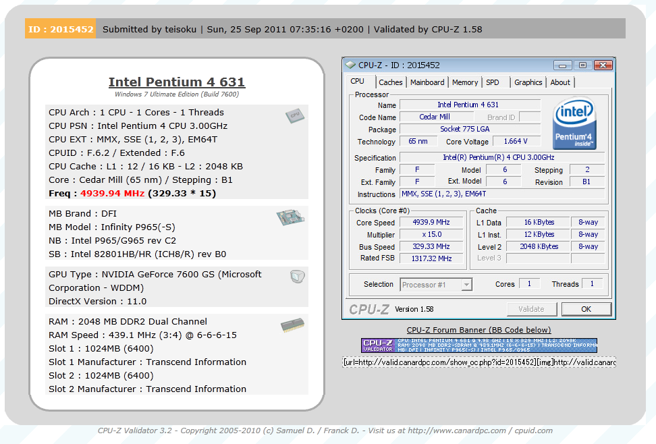Click the red 4939.94 MHz frequency text
This screenshot has width=656, height=444.
click(x=112, y=194)
